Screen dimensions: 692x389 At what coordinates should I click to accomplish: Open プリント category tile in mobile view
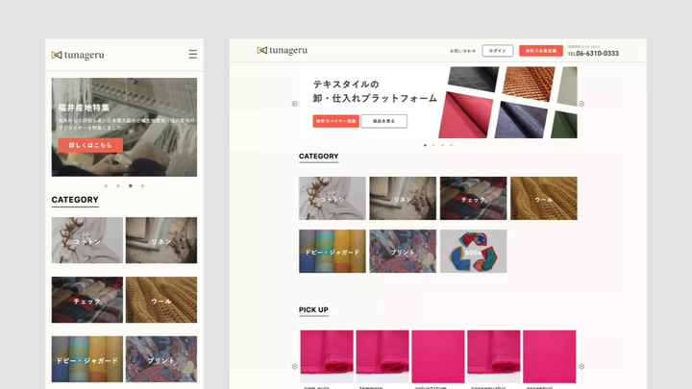coord(161,359)
